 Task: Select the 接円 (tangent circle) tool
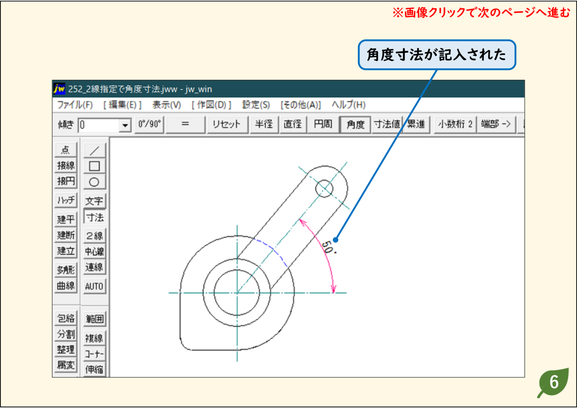65,181
